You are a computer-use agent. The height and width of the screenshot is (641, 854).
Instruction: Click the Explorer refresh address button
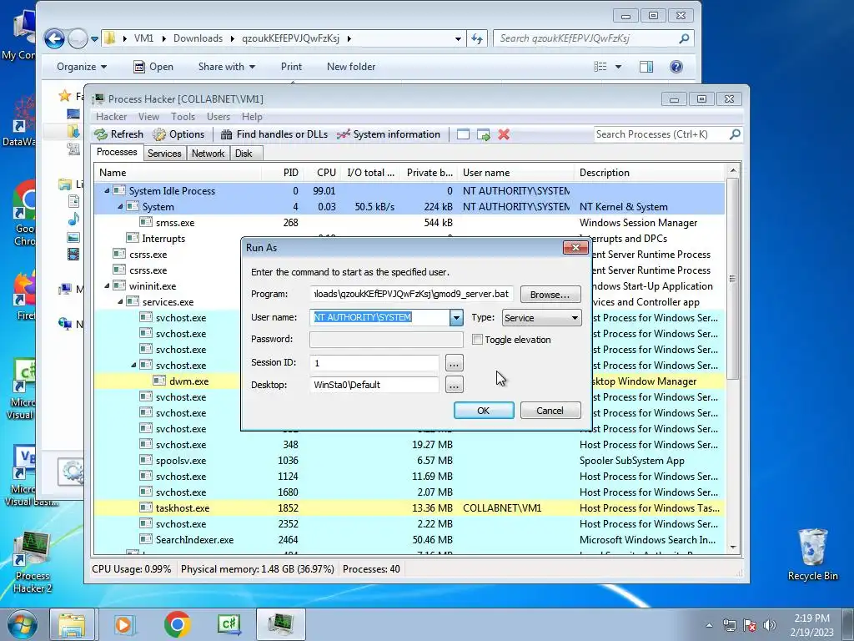tap(477, 38)
